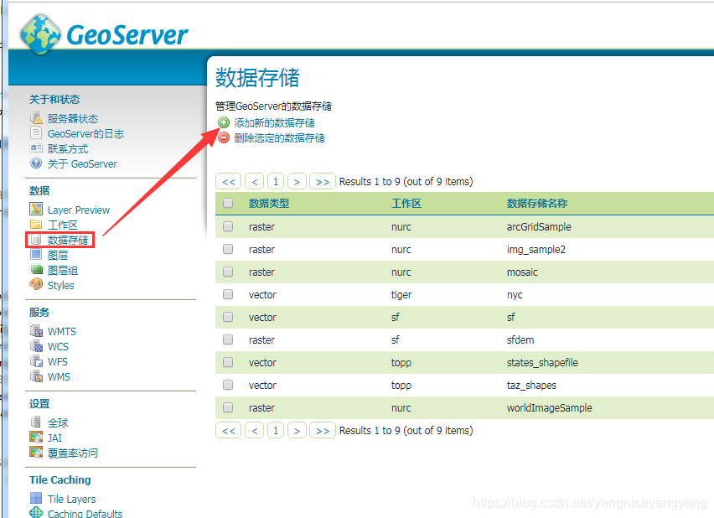714x518 pixels.
Task: Click the Tile Layers grid icon
Action: pyautogui.click(x=36, y=498)
